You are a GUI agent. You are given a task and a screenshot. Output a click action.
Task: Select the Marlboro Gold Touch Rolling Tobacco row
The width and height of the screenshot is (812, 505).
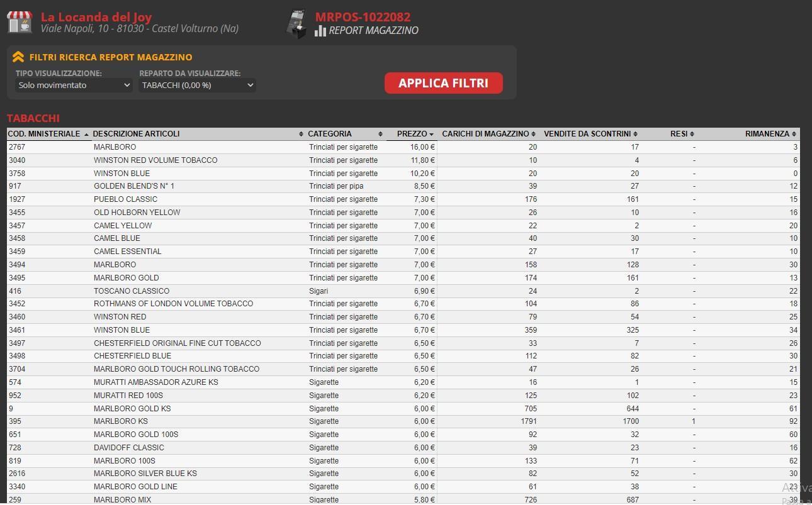coord(403,369)
